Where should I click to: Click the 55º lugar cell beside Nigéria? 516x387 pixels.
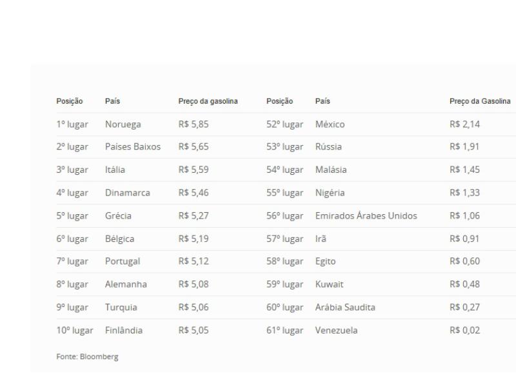click(284, 193)
